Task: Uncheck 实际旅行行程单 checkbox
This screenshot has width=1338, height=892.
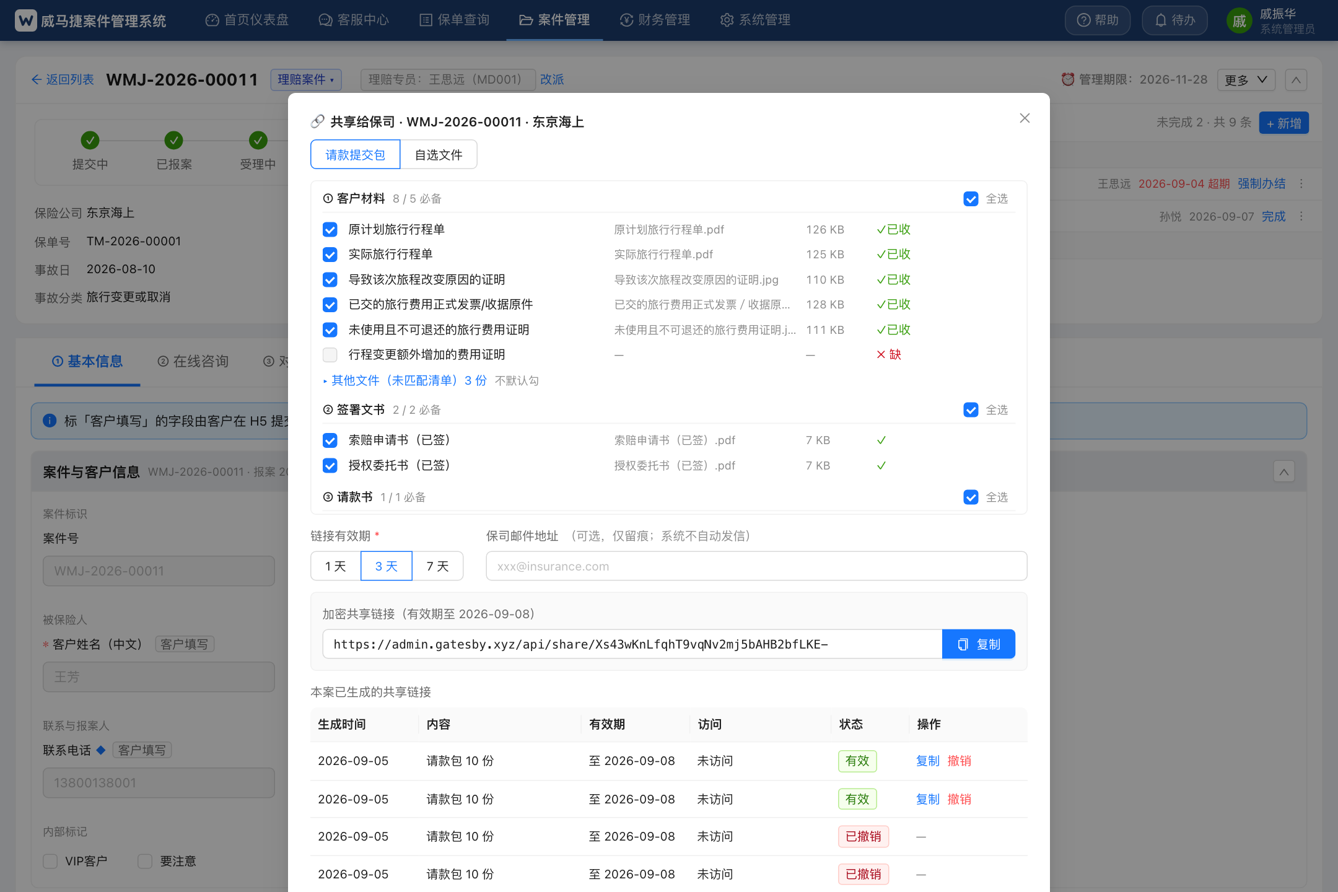Action: click(330, 255)
